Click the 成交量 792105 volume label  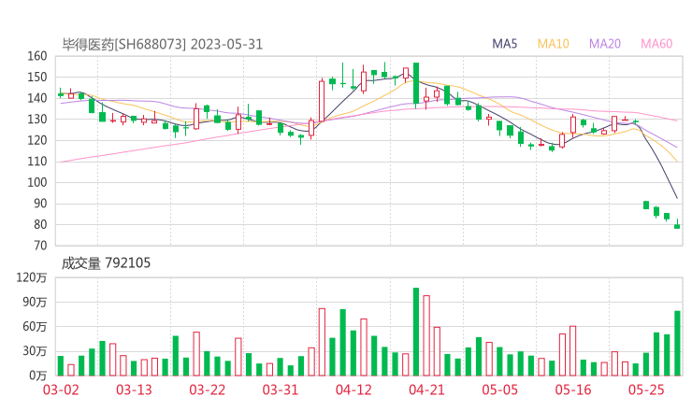coord(106,263)
